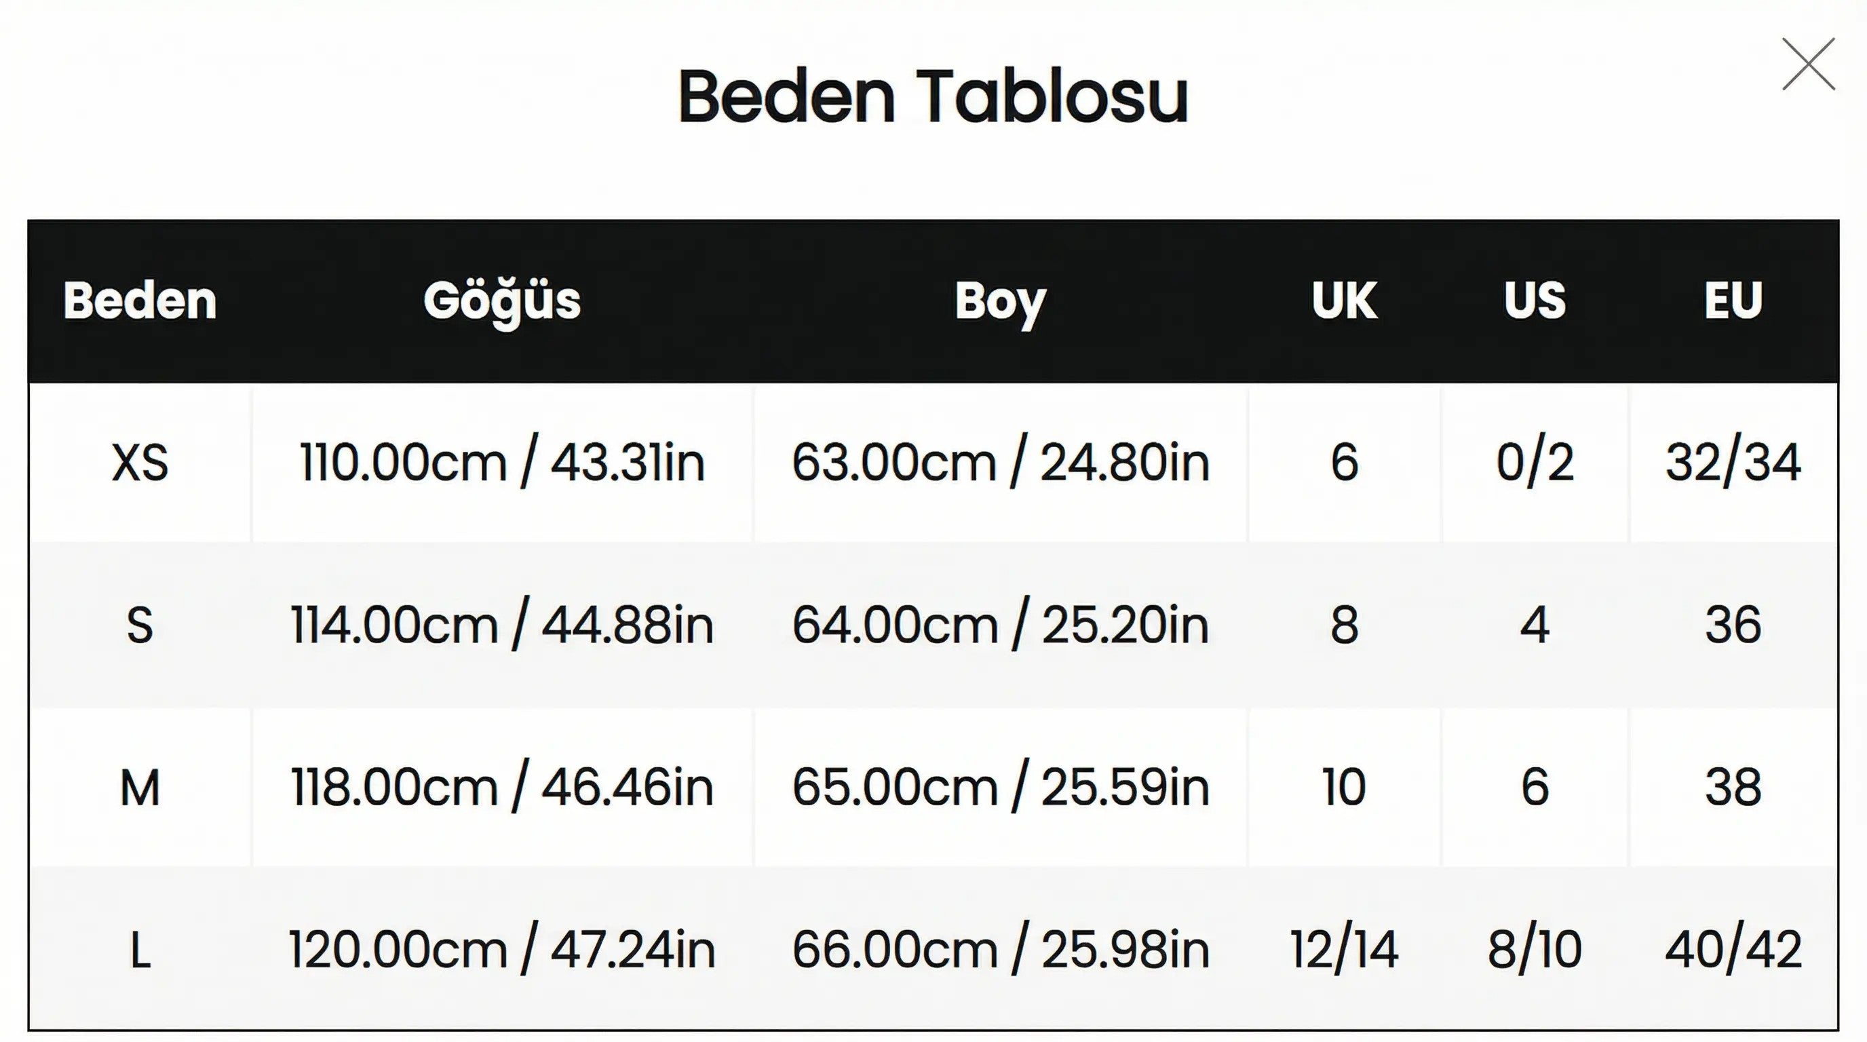Image resolution: width=1867 pixels, height=1042 pixels.
Task: Click the US column header
Action: pyautogui.click(x=1535, y=300)
